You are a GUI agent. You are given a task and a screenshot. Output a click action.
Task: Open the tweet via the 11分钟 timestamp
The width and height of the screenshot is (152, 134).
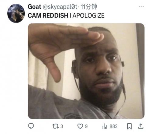pyautogui.click(x=89, y=7)
